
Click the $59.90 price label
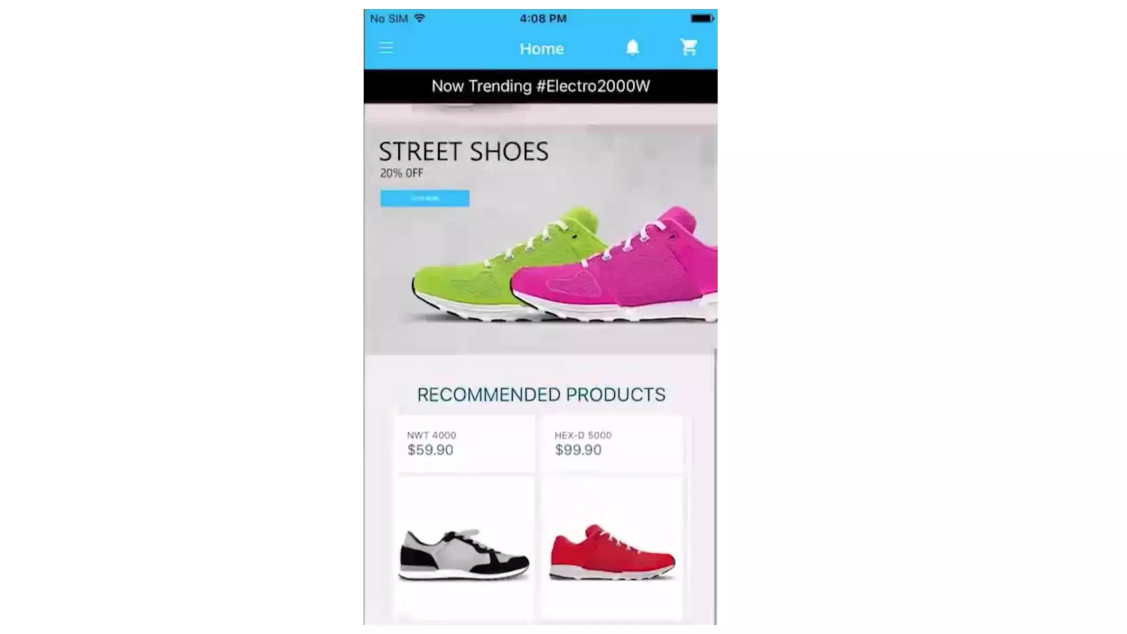[430, 450]
